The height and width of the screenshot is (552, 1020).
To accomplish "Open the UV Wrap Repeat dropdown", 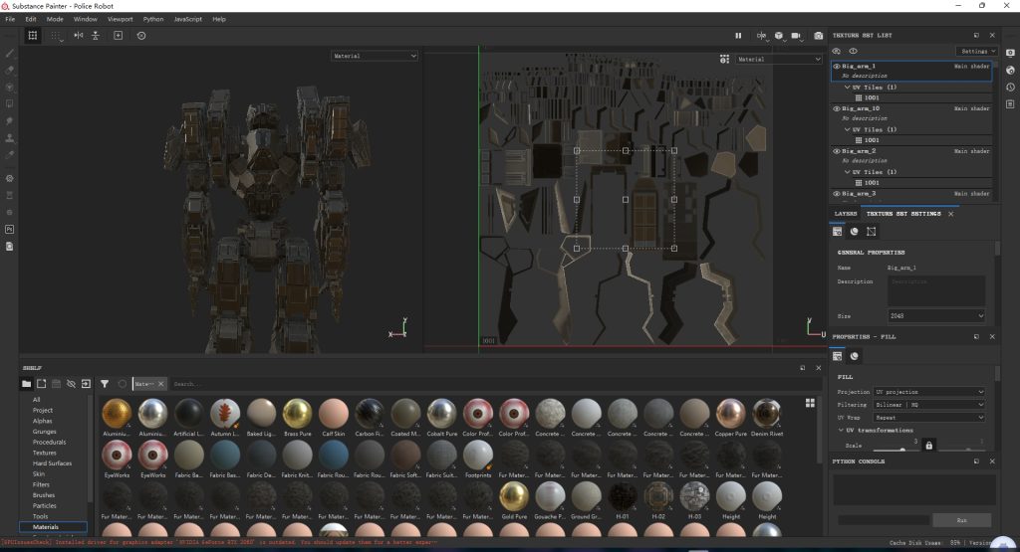I will pyautogui.click(x=929, y=418).
